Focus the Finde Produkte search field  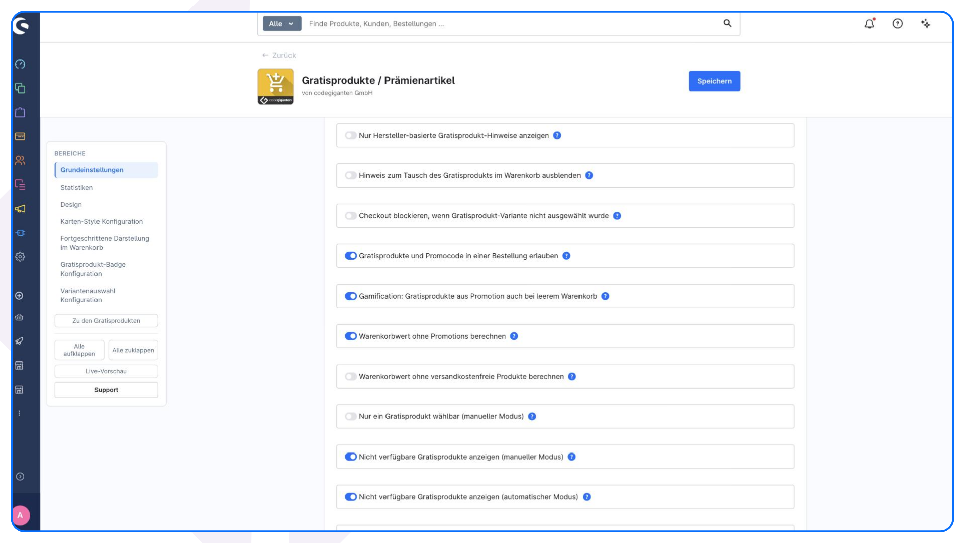point(513,24)
